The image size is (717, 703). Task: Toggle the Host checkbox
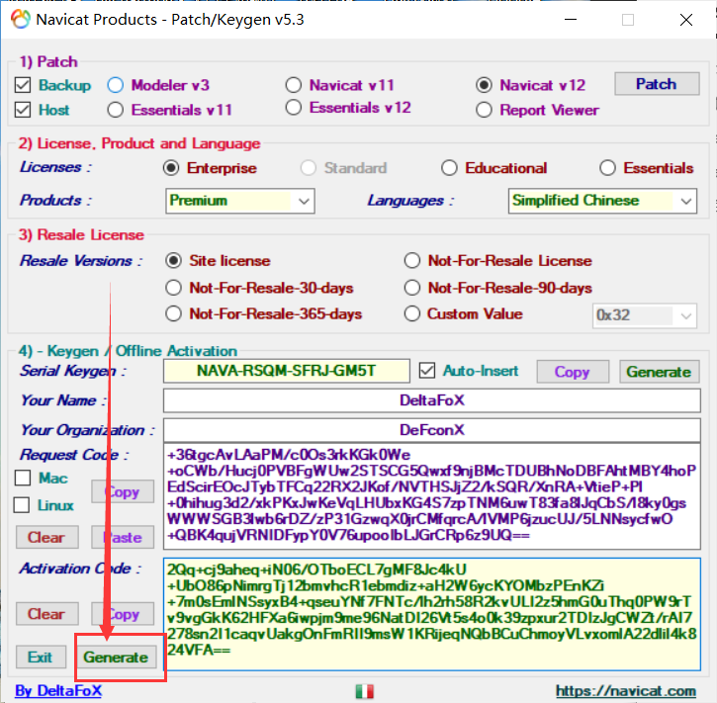point(23,110)
